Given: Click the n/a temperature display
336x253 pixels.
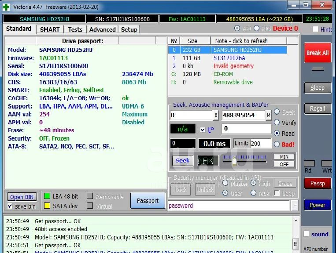Looking at the screenshot, I should [x=183, y=129].
